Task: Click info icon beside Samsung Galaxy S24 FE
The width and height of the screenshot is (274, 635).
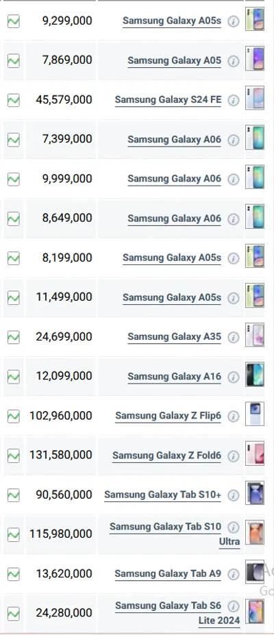Action: point(233,101)
